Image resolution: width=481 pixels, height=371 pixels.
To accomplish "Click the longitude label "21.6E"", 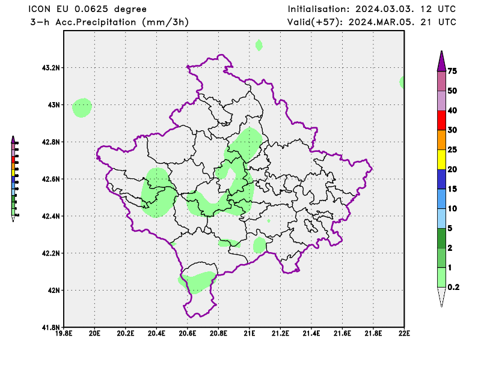I will coord(342,333).
